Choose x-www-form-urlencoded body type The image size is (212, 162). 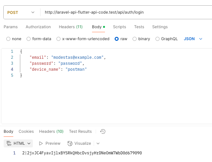point(59,39)
